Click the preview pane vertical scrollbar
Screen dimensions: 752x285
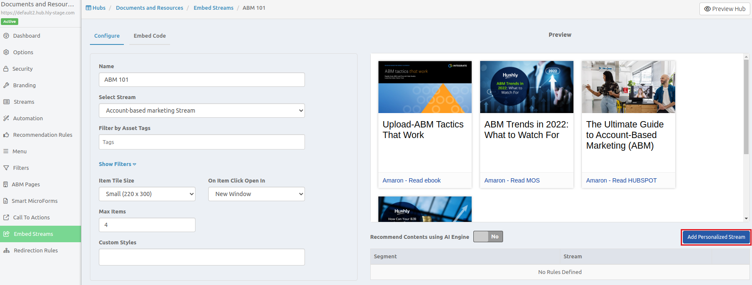pyautogui.click(x=746, y=107)
